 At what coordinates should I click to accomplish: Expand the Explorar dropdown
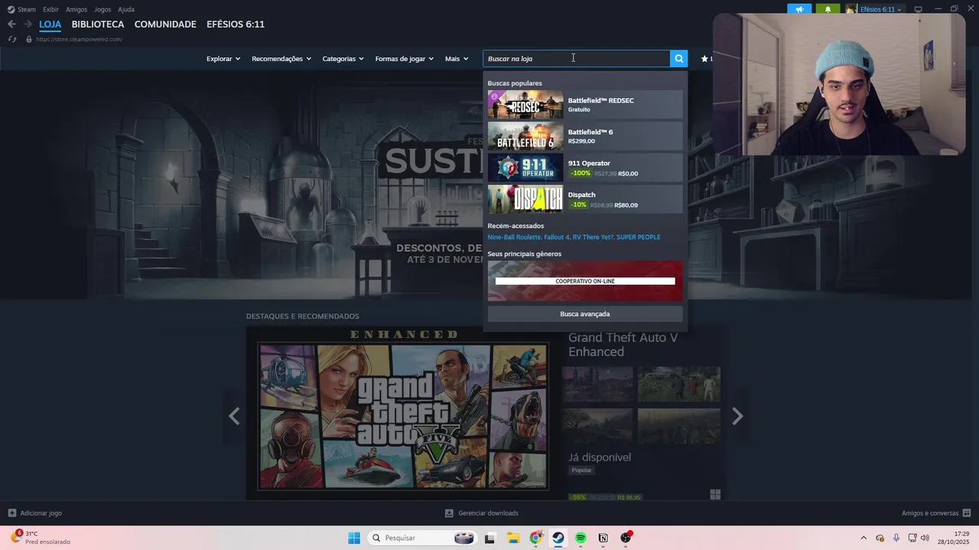click(223, 59)
